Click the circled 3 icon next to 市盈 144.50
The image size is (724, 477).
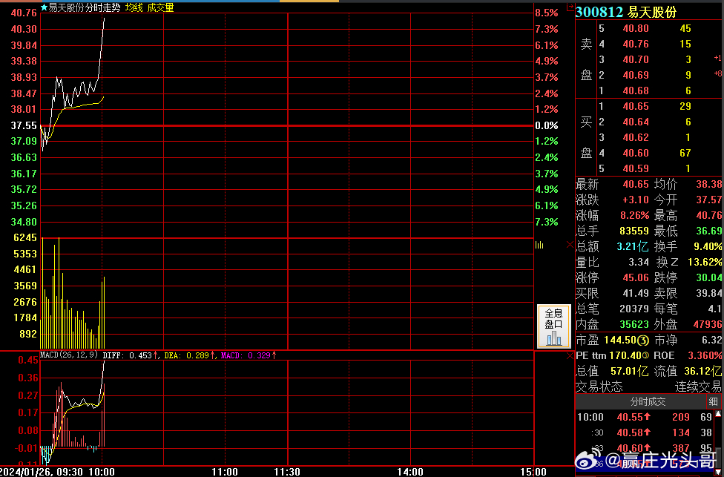coord(643,341)
